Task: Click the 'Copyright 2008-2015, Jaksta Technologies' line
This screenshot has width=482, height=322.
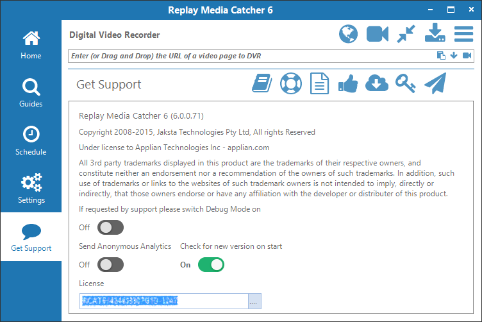Action: [x=197, y=132]
